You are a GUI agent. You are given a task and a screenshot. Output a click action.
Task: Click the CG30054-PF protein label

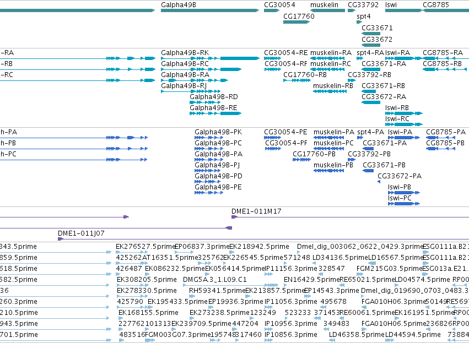click(x=286, y=143)
